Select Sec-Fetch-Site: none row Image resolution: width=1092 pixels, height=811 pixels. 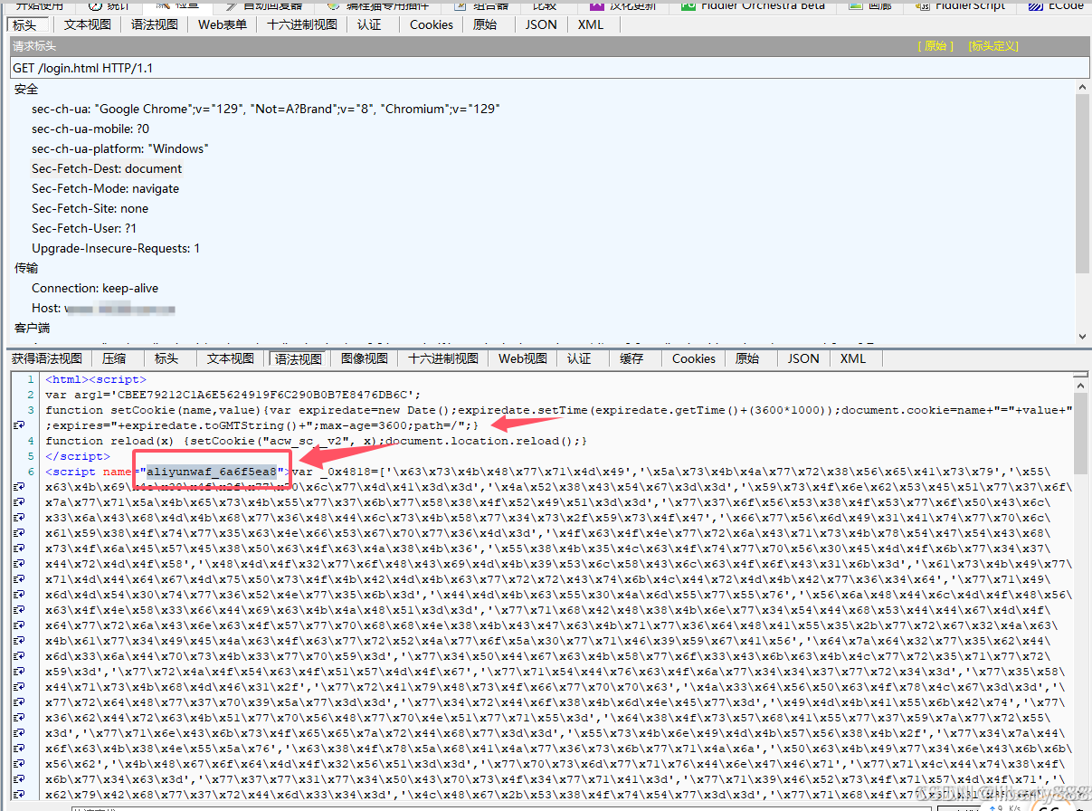pyautogui.click(x=90, y=208)
